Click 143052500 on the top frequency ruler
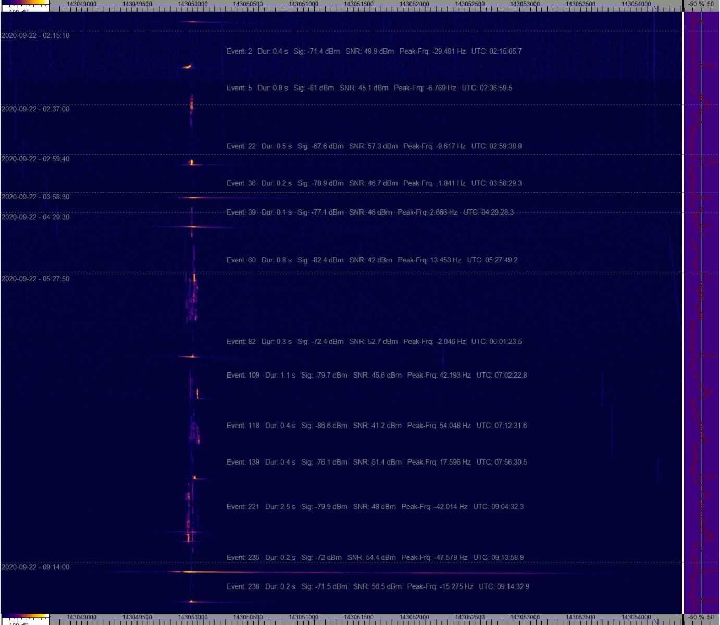The image size is (720, 625). click(x=470, y=4)
